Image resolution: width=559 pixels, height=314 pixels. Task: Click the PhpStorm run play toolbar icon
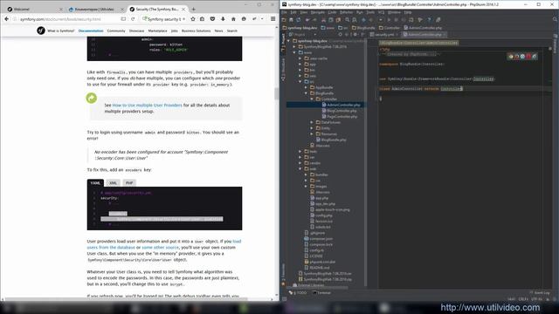click(389, 20)
